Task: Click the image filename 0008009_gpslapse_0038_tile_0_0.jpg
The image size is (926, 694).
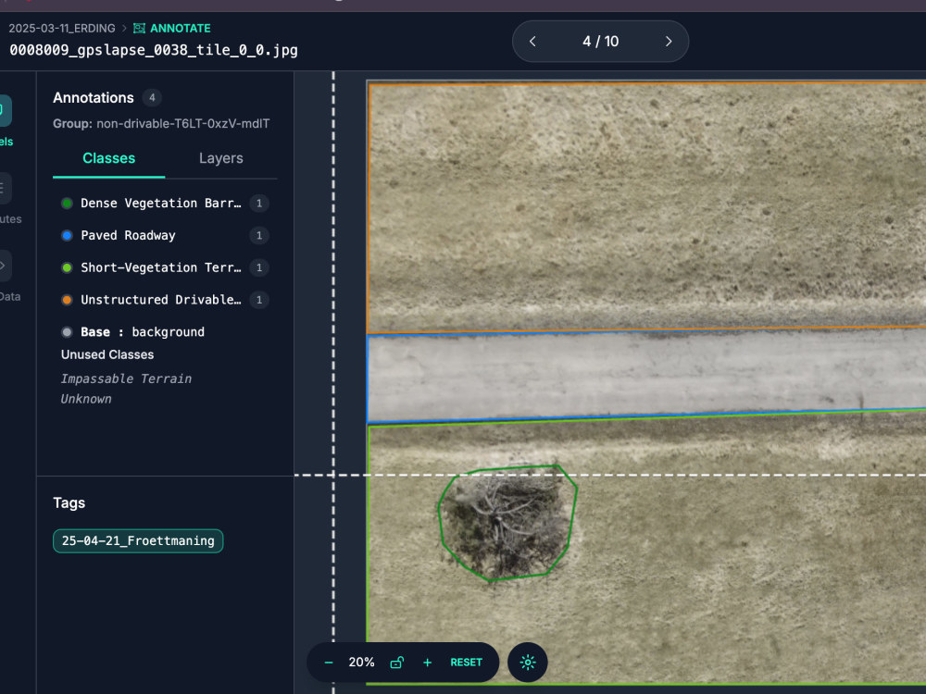Action: [154, 50]
